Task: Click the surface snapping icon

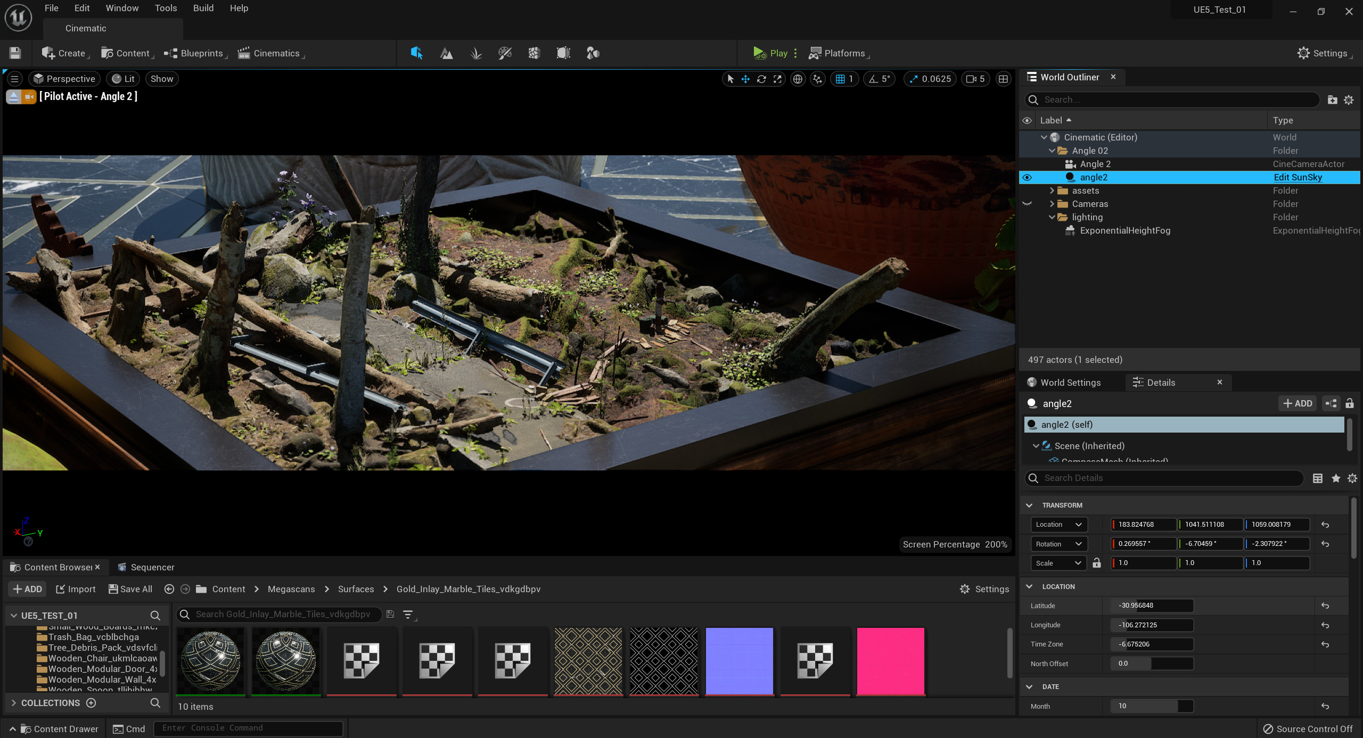Action: tap(817, 79)
